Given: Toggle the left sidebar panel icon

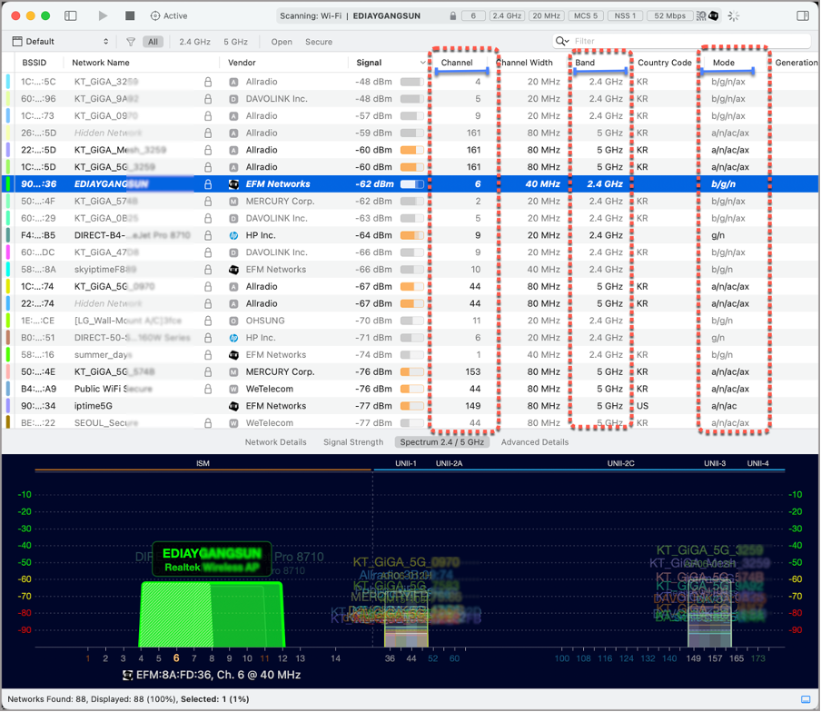Looking at the screenshot, I should pos(71,15).
